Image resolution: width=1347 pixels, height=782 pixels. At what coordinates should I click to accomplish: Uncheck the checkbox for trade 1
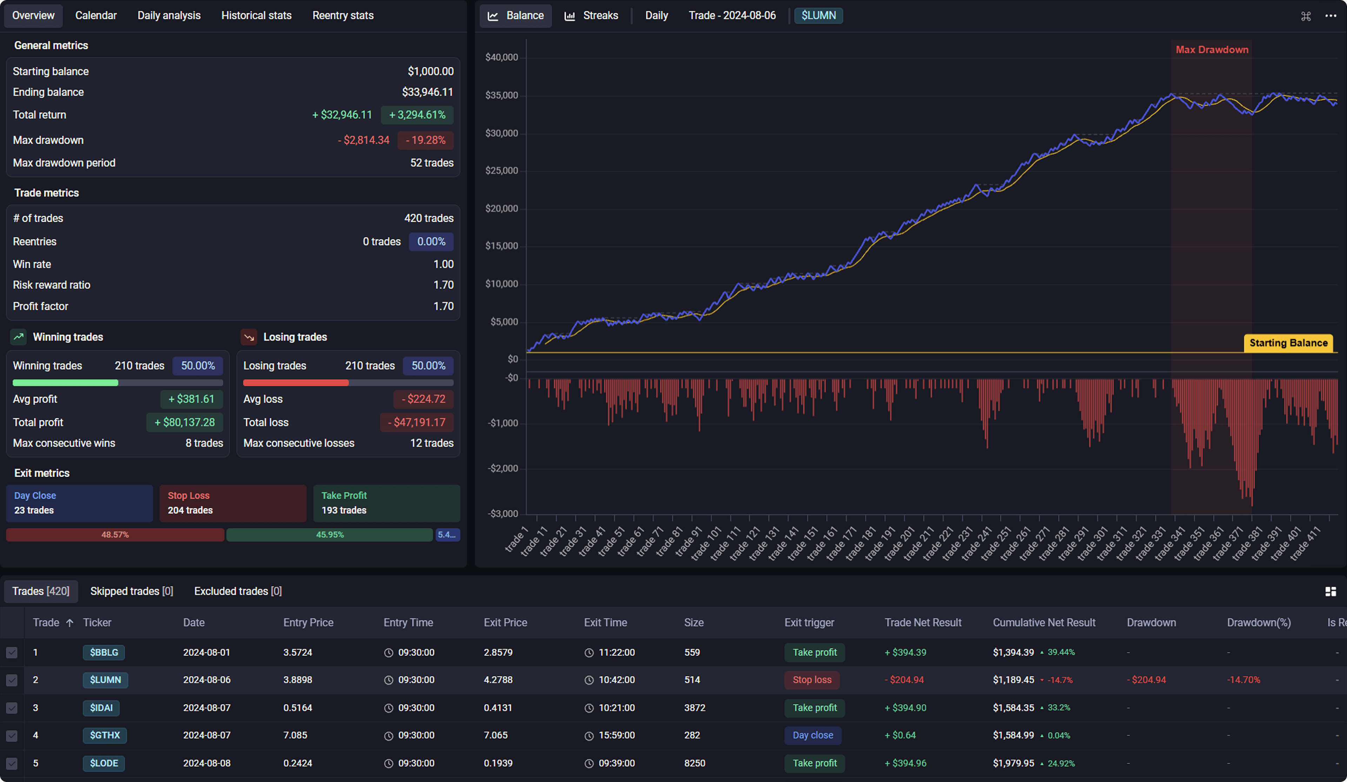tap(12, 653)
